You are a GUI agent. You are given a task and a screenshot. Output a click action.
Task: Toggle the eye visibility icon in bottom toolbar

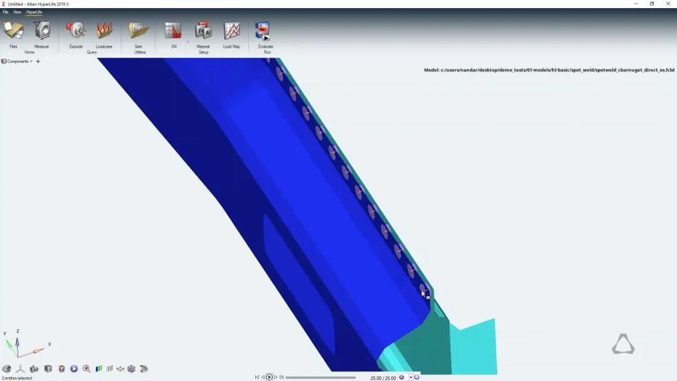coord(6,369)
